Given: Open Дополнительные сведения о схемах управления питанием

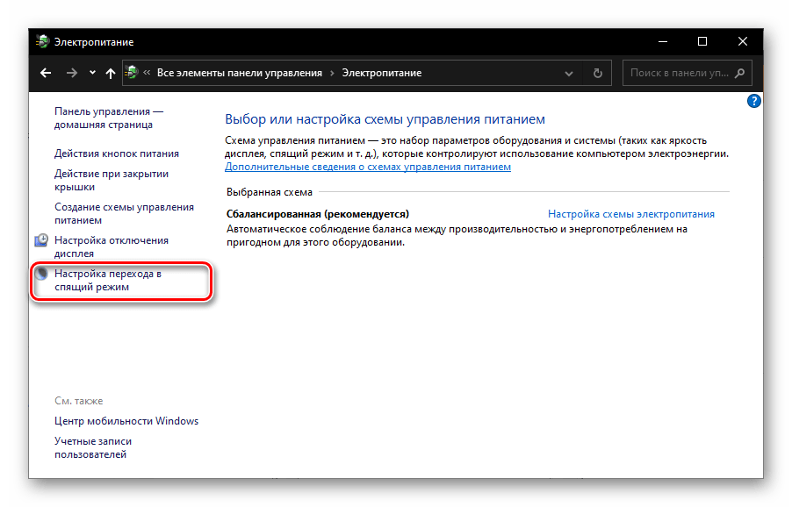Looking at the screenshot, I should pos(368,167).
